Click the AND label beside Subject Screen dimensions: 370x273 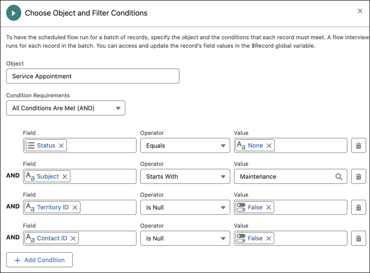tap(13, 175)
